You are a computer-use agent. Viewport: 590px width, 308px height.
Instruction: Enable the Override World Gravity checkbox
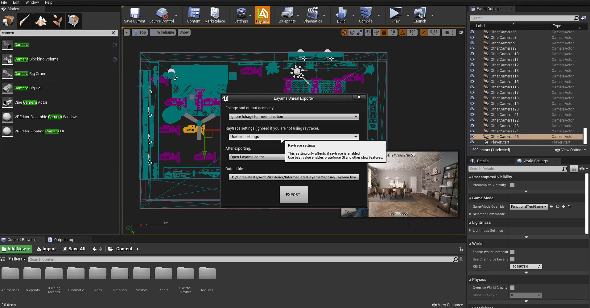(512, 288)
